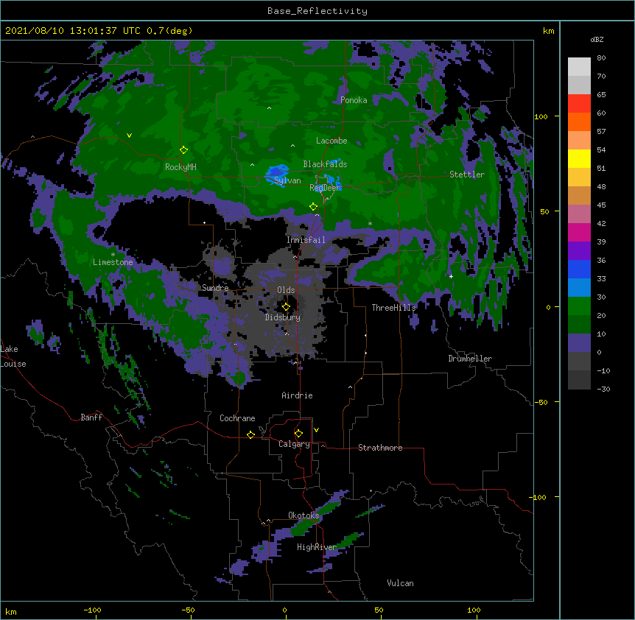Viewport: 635px width, 620px height.
Task: Pick the red 60-65 dBZ swatch
Action: coord(579,104)
